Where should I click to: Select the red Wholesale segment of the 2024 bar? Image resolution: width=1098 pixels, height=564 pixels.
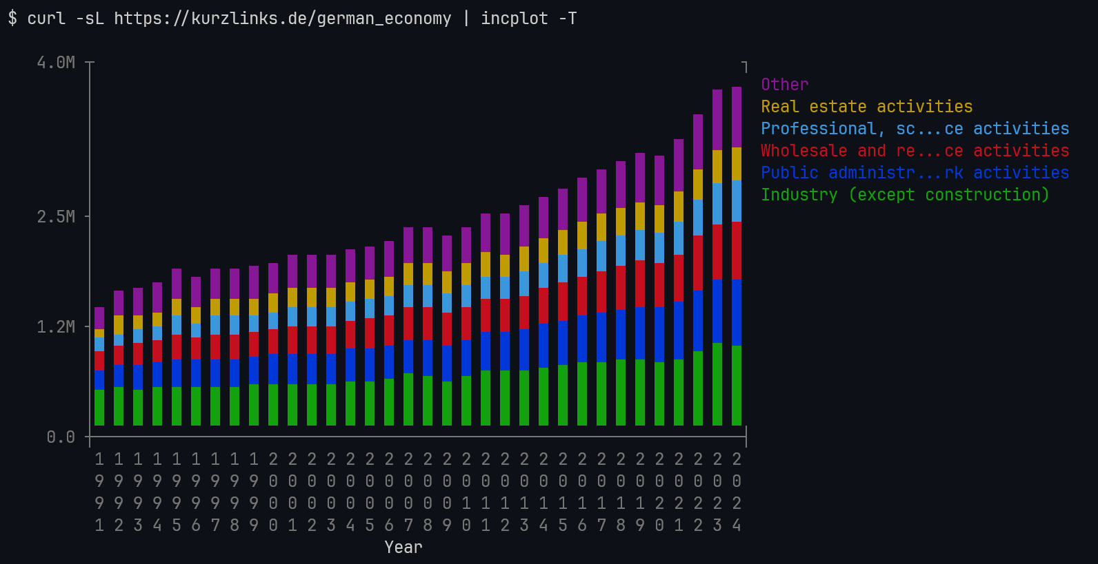(x=737, y=250)
